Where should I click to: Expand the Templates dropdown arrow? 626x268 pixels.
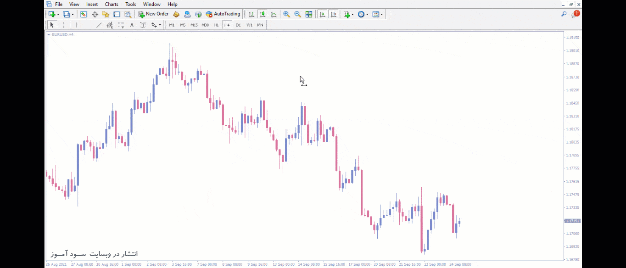tap(382, 14)
